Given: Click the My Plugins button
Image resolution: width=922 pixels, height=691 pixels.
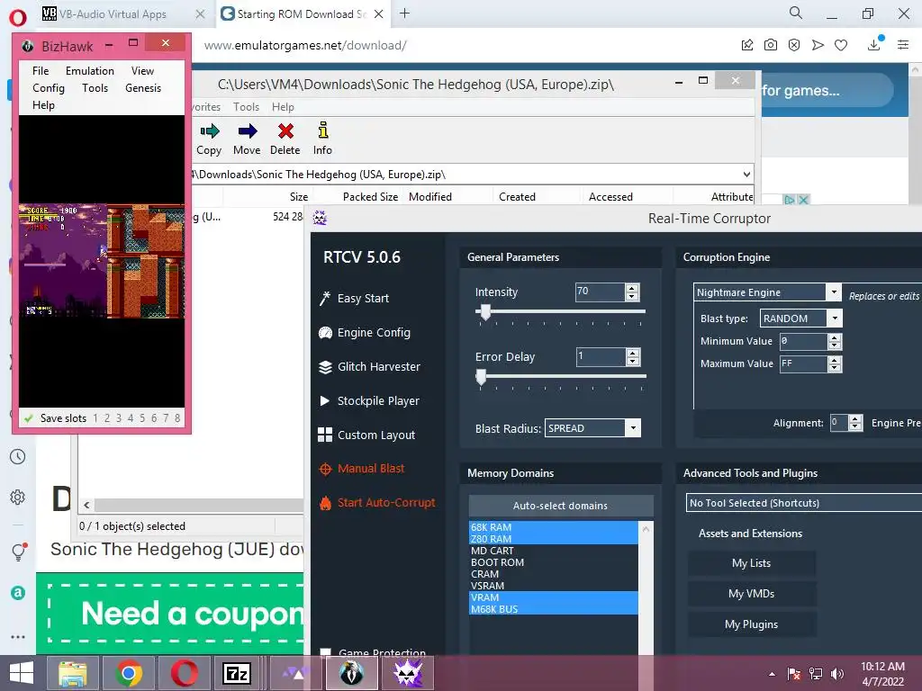Looking at the screenshot, I should point(752,624).
